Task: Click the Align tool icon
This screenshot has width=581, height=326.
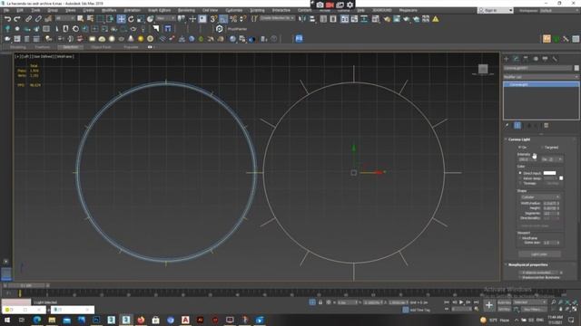Action: coord(312,19)
